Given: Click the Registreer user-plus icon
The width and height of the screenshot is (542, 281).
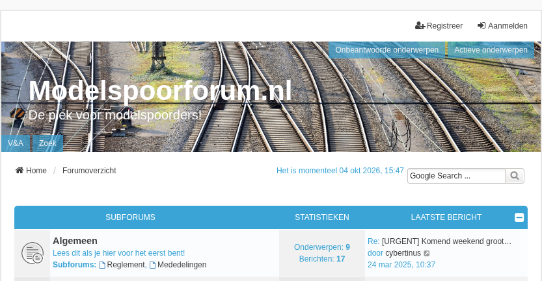Looking at the screenshot, I should point(420,26).
